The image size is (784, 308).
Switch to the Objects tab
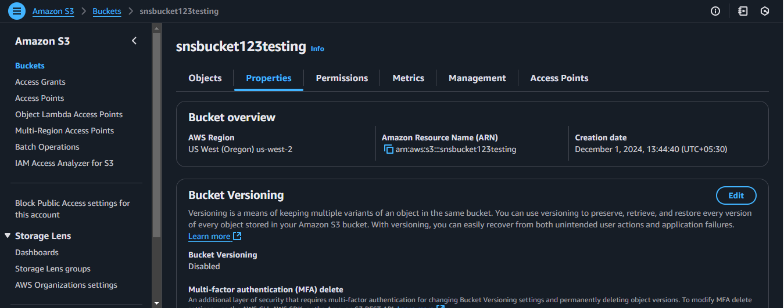tap(205, 78)
